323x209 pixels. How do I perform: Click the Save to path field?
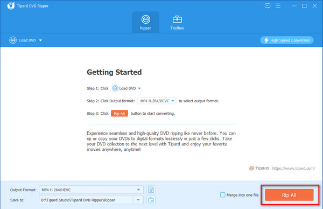pyautogui.click(x=86, y=200)
